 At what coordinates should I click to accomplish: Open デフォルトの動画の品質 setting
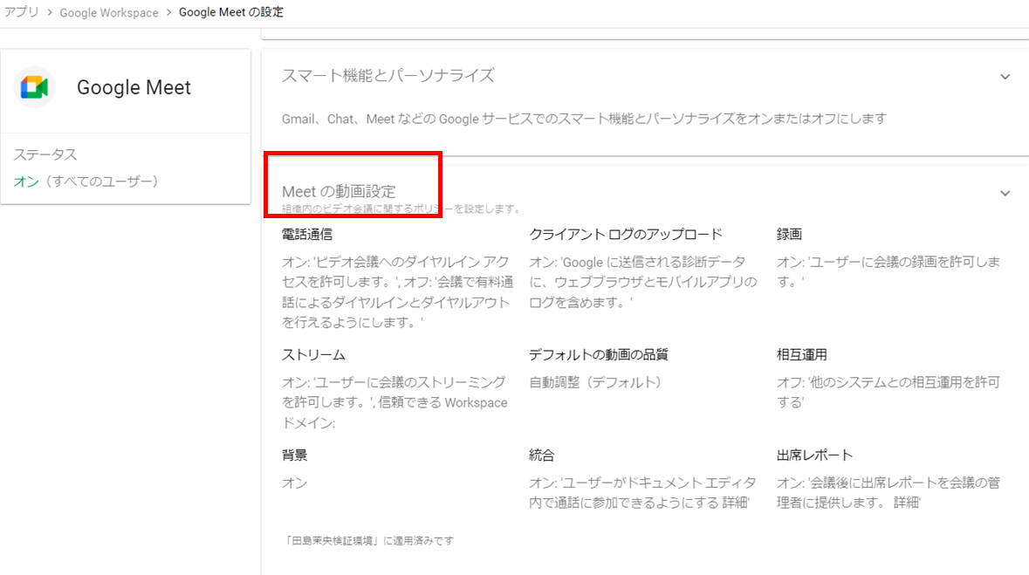click(599, 355)
